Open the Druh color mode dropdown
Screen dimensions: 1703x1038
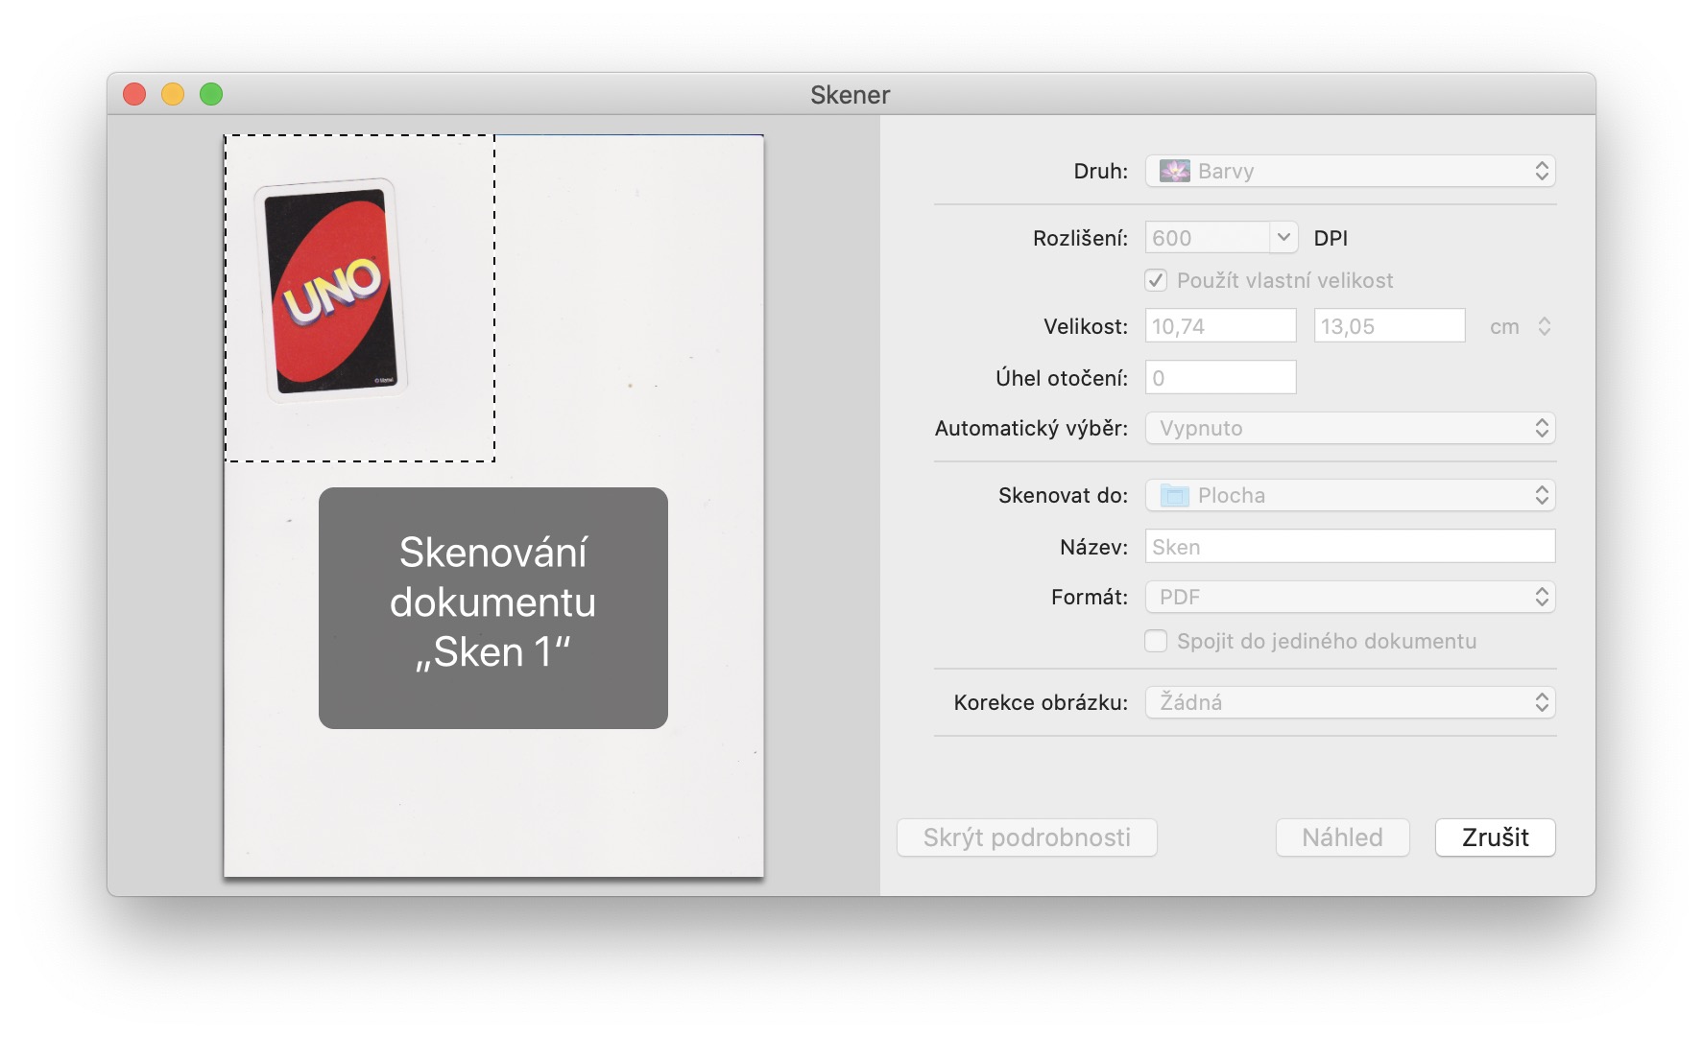[x=1350, y=171]
